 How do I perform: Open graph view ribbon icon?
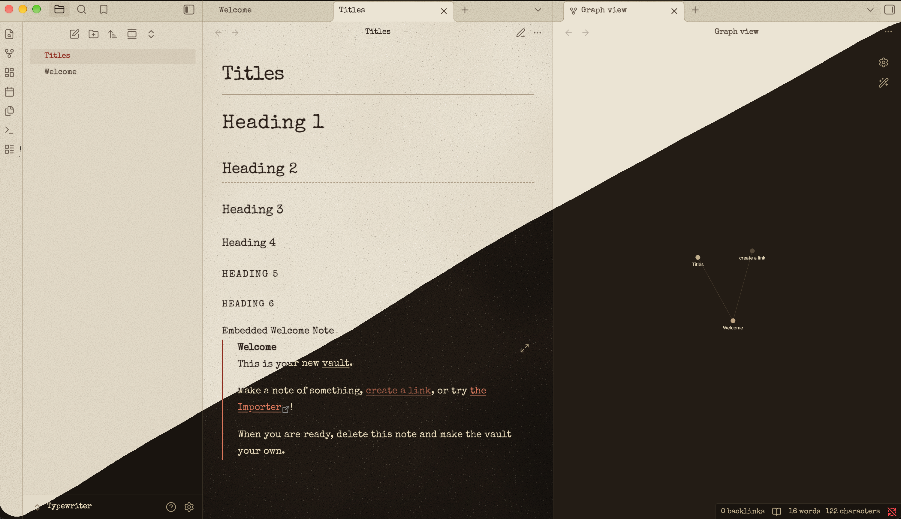tap(10, 53)
